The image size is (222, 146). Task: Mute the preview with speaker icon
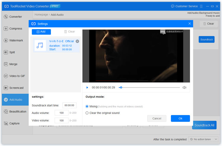[x=184, y=88]
